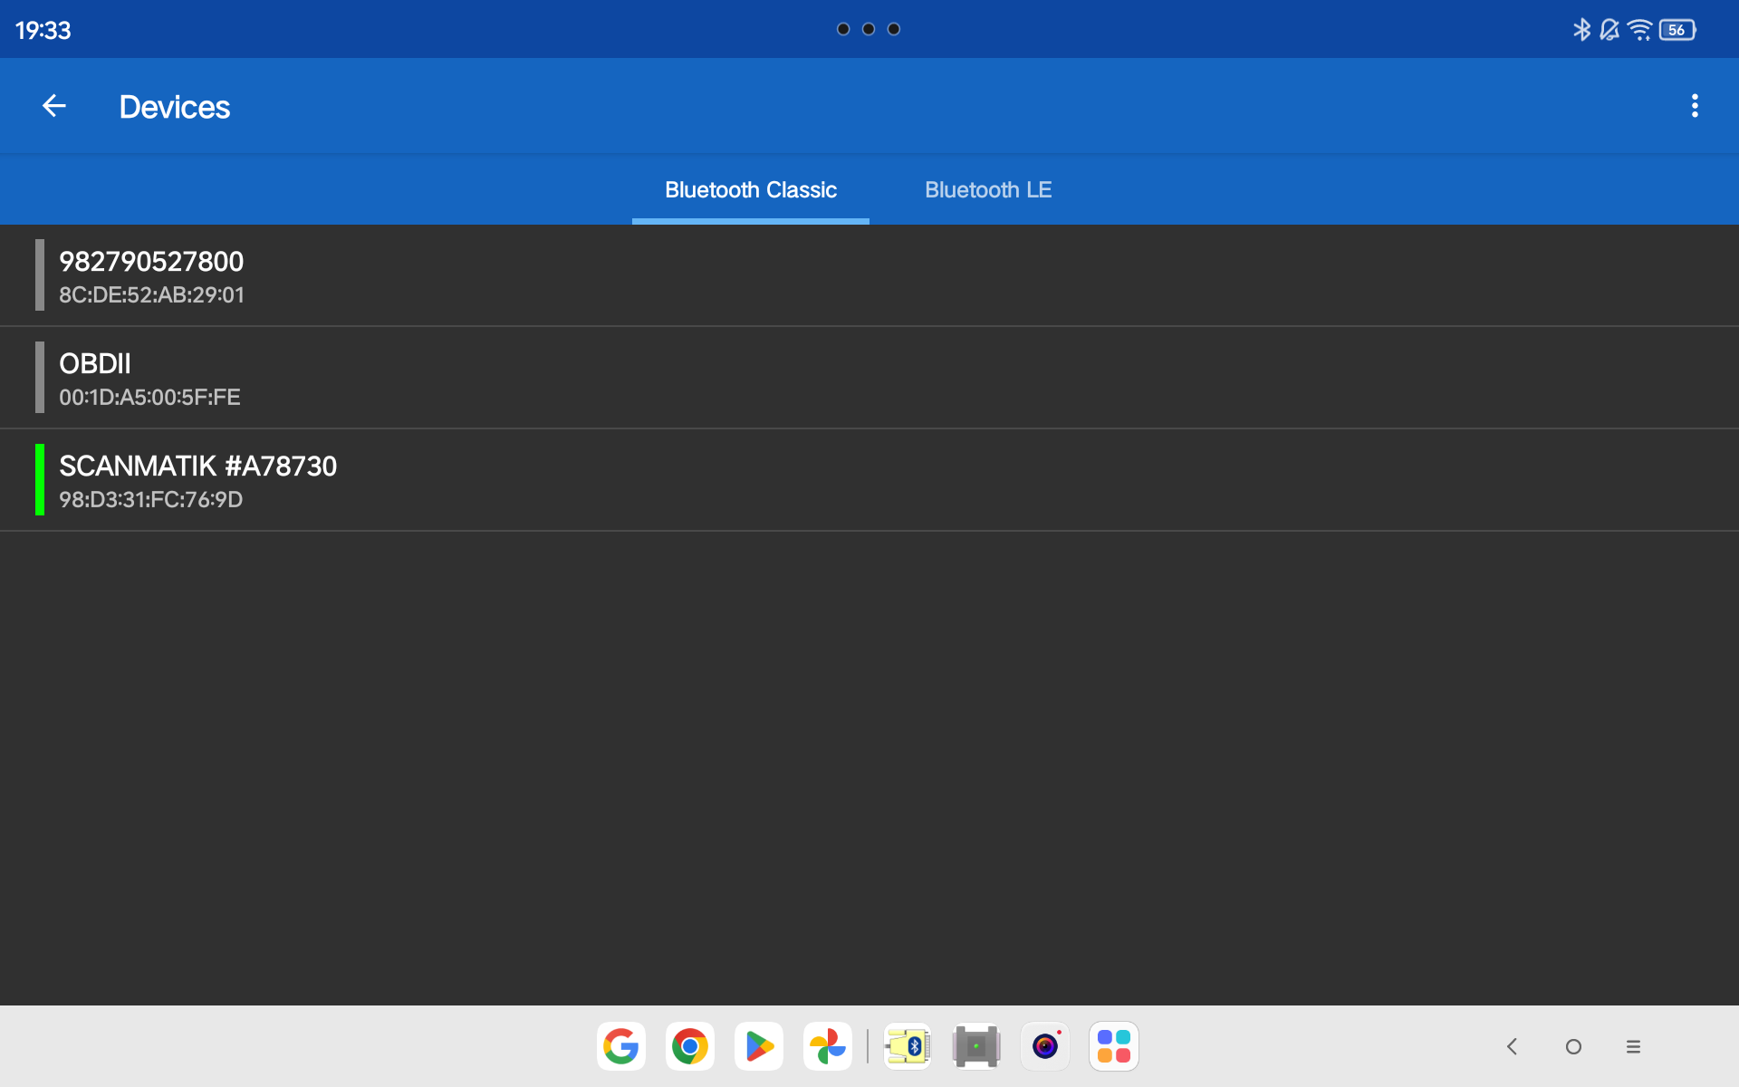The width and height of the screenshot is (1739, 1087).
Task: Go back using the arrow in Devices header
Action: click(54, 106)
